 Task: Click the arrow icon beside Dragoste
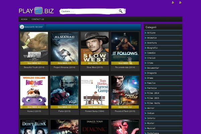[145, 73]
